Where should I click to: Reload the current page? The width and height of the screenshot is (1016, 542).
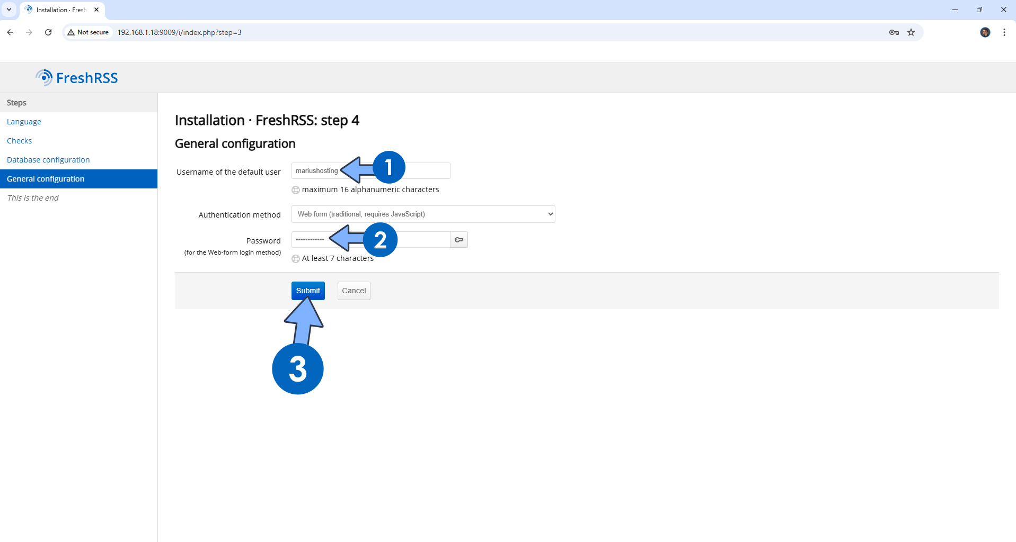(x=48, y=32)
